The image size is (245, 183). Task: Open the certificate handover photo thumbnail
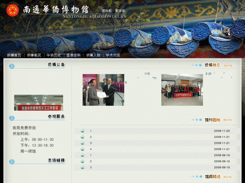coord(103,90)
